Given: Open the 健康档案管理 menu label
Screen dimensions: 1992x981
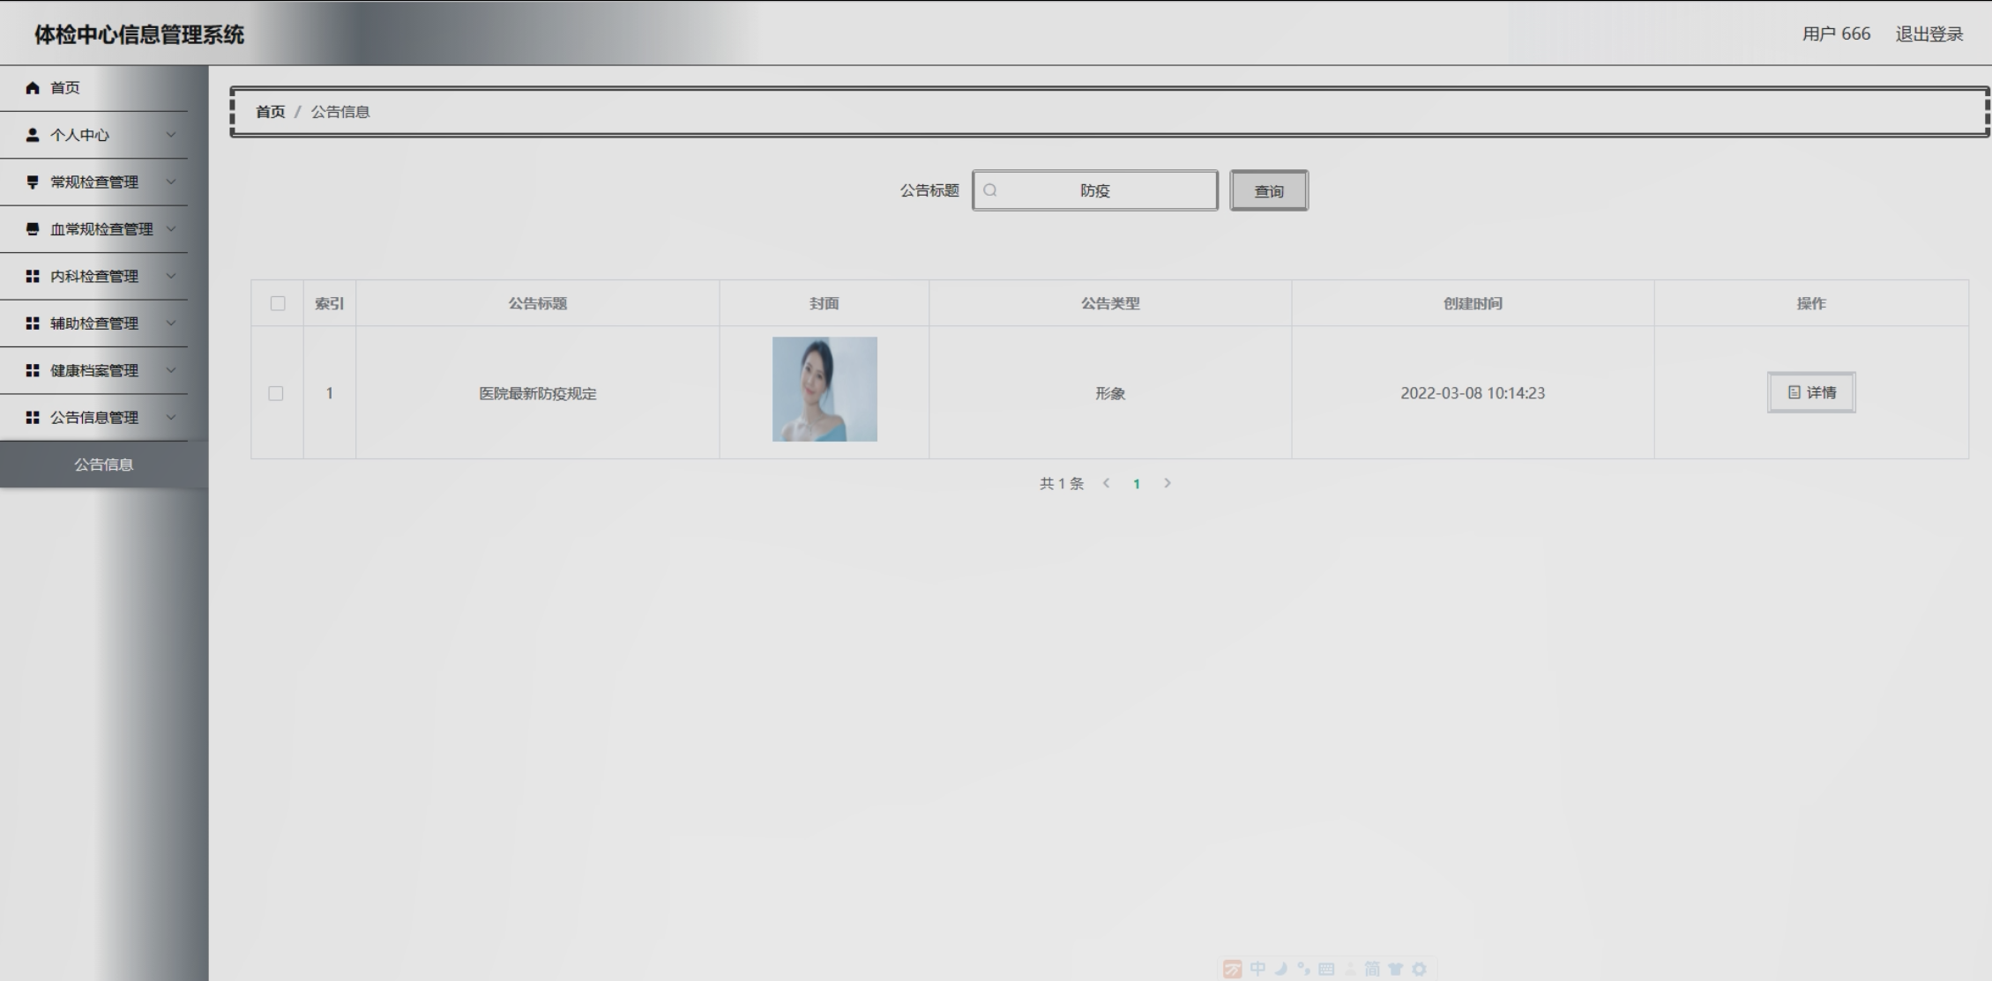Looking at the screenshot, I should pyautogui.click(x=94, y=370).
